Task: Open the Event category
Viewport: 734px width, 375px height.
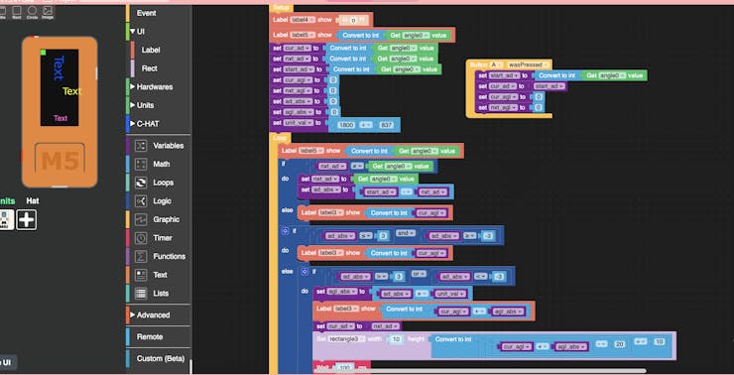Action: click(x=147, y=13)
